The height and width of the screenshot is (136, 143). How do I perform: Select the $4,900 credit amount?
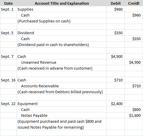(x=135, y=62)
